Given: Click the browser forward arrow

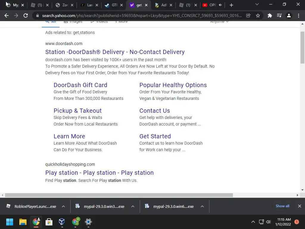Looking at the screenshot, I should click(x=16, y=16).
